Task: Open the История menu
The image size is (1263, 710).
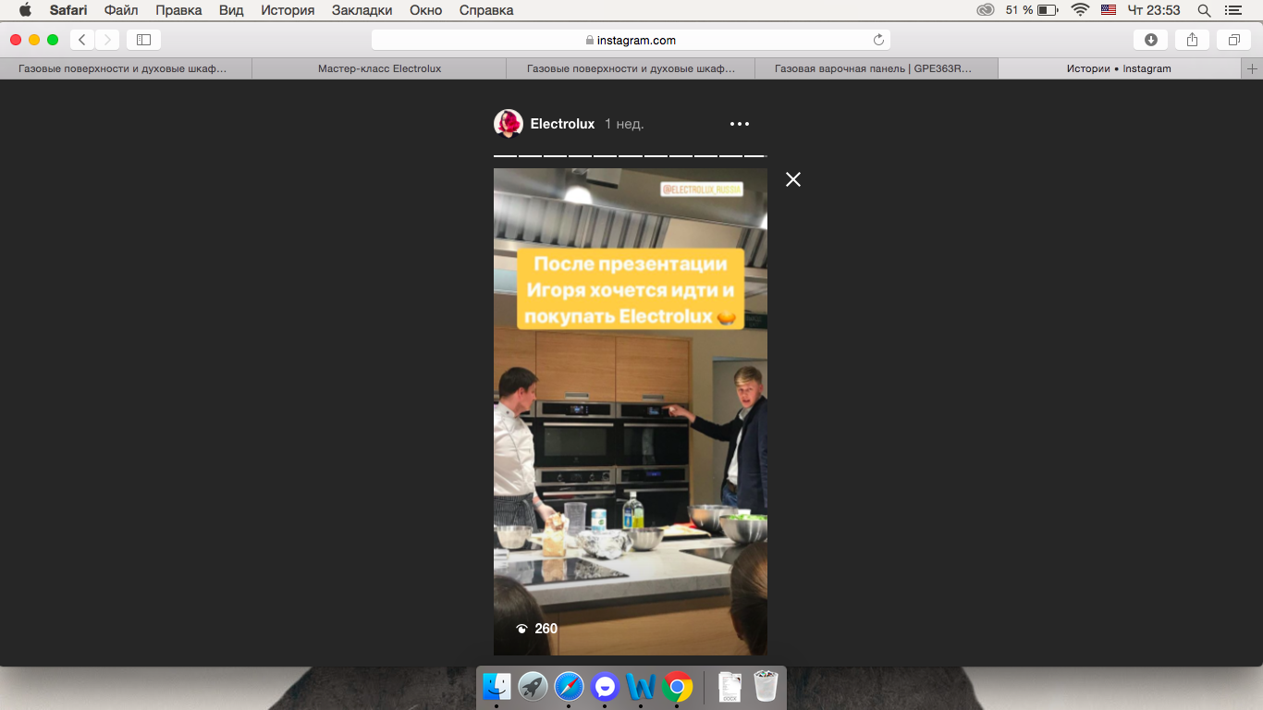Action: click(288, 10)
